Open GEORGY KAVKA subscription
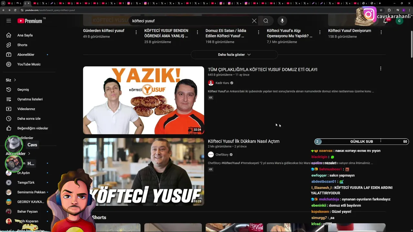 (31, 202)
